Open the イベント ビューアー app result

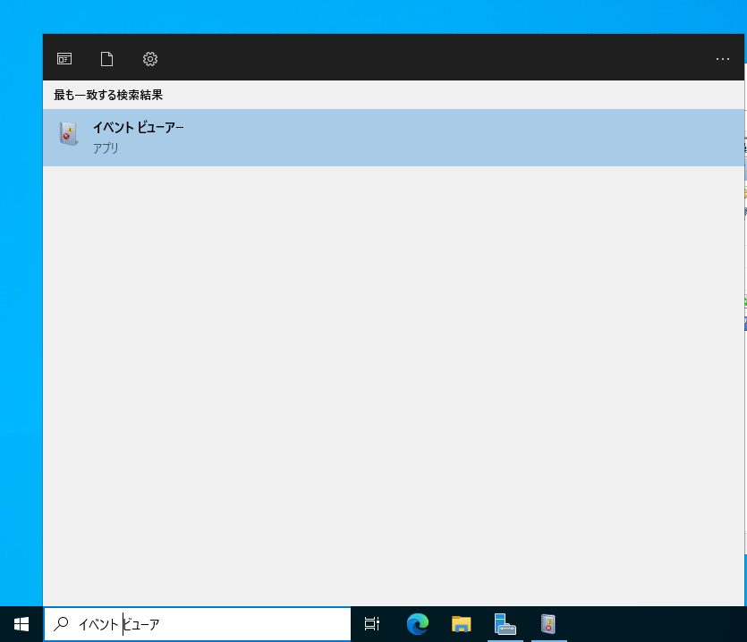pyautogui.click(x=394, y=138)
